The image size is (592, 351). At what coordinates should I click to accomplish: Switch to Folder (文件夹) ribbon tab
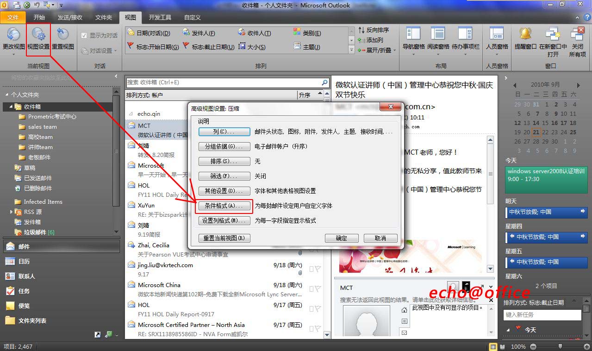[x=104, y=17]
